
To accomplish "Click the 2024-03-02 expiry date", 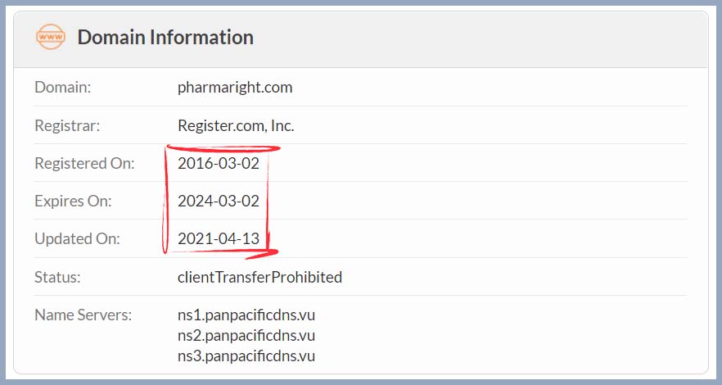I will (x=219, y=201).
